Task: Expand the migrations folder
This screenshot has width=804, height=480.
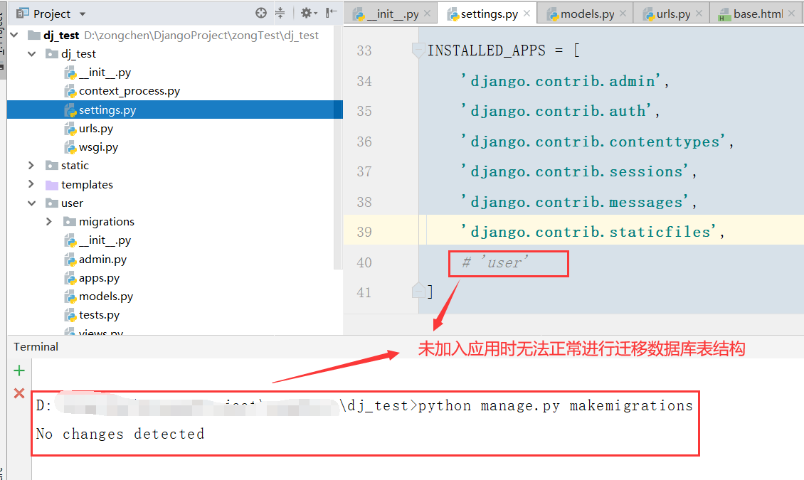Action: click(x=49, y=221)
